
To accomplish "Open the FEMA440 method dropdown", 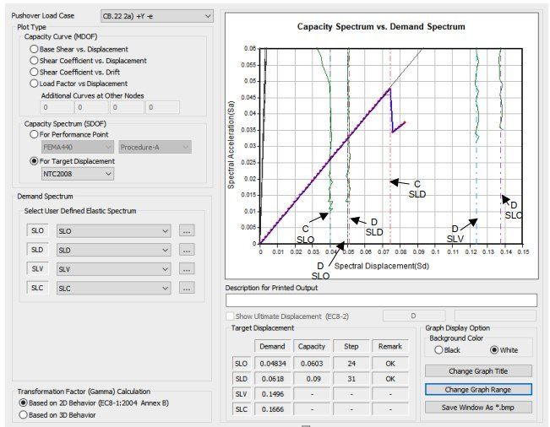I will tap(78, 147).
